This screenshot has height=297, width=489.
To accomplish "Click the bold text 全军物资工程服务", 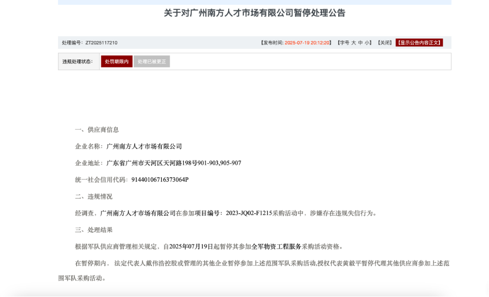I will point(276,246).
